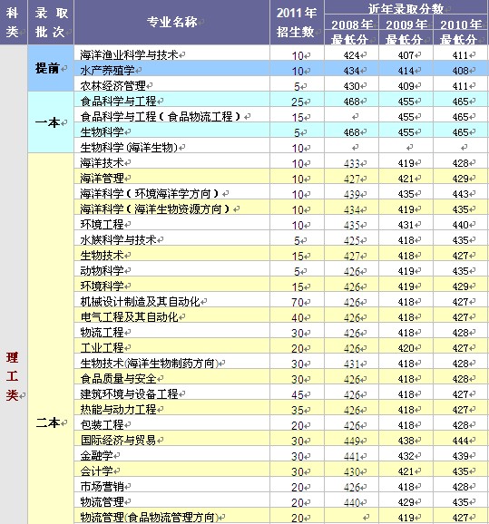Select the 水产养殖学 row name

pyautogui.click(x=107, y=70)
